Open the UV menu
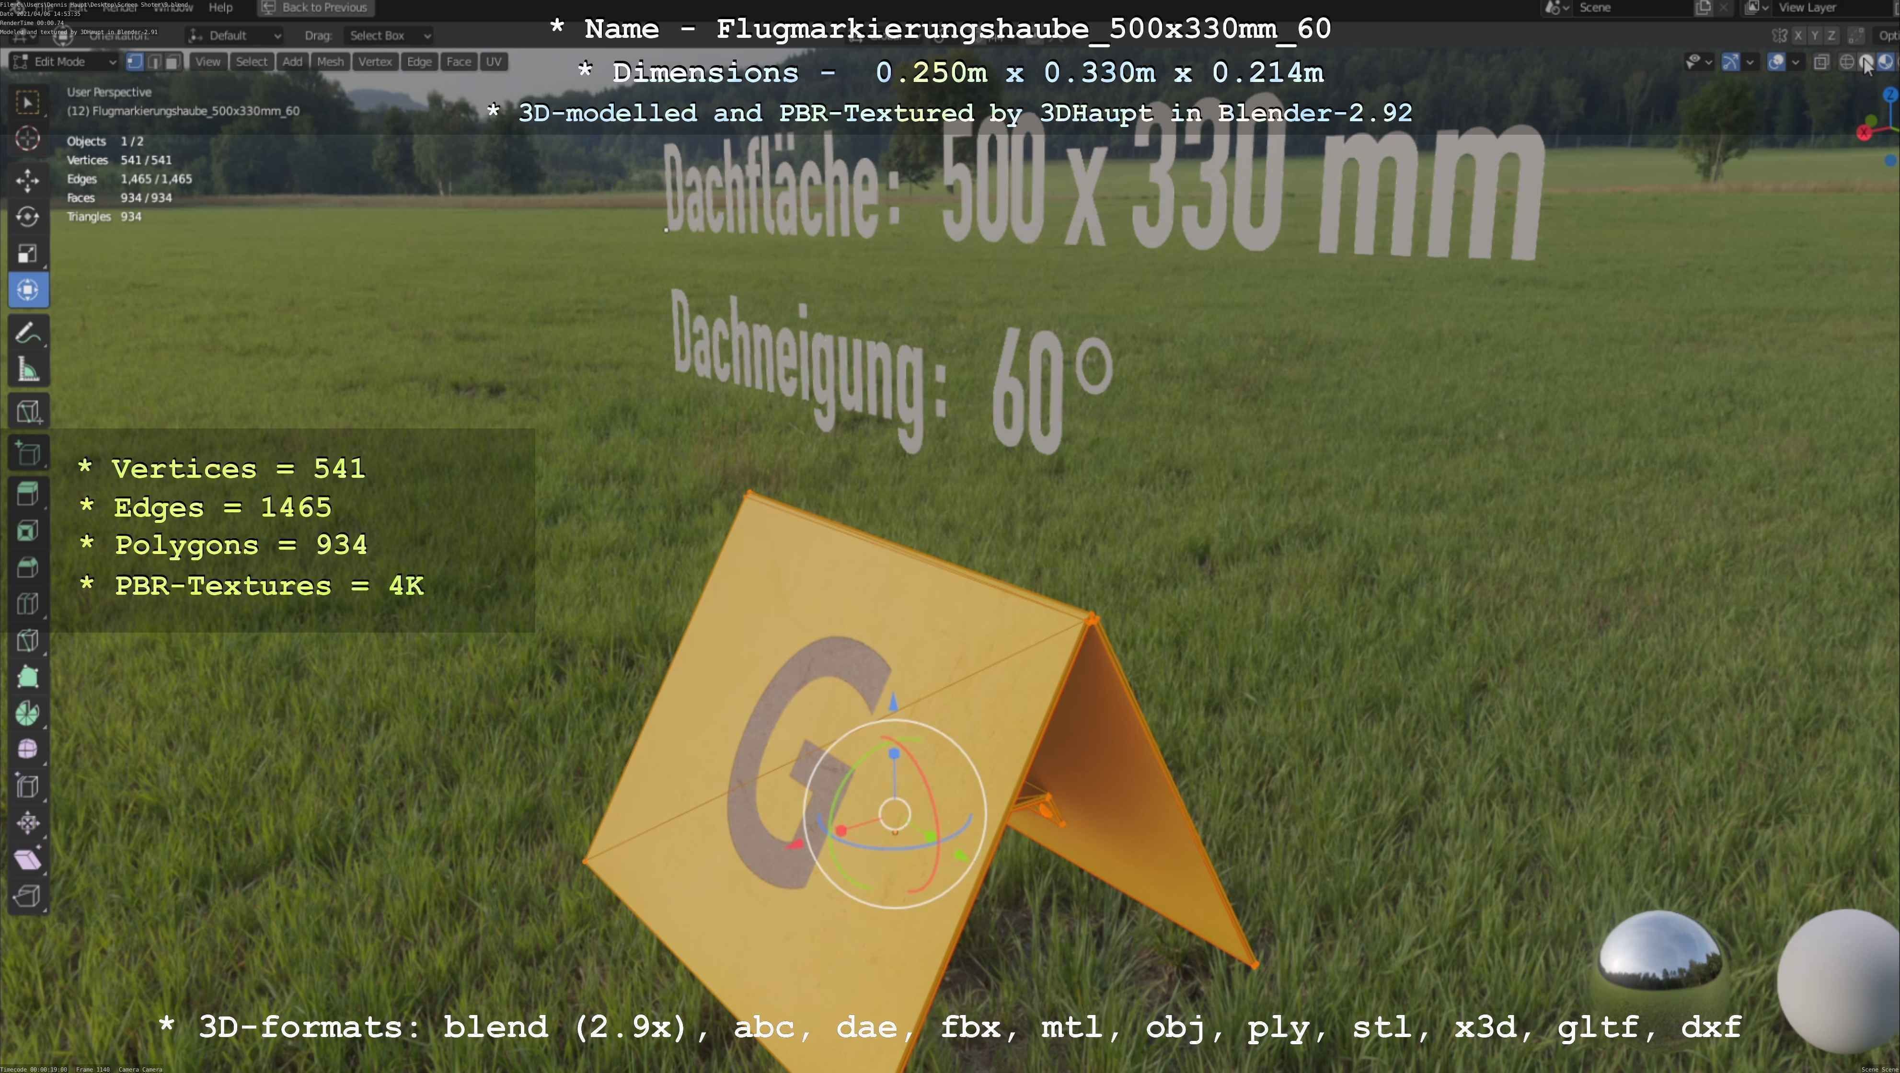1900x1073 pixels. [x=494, y=62]
